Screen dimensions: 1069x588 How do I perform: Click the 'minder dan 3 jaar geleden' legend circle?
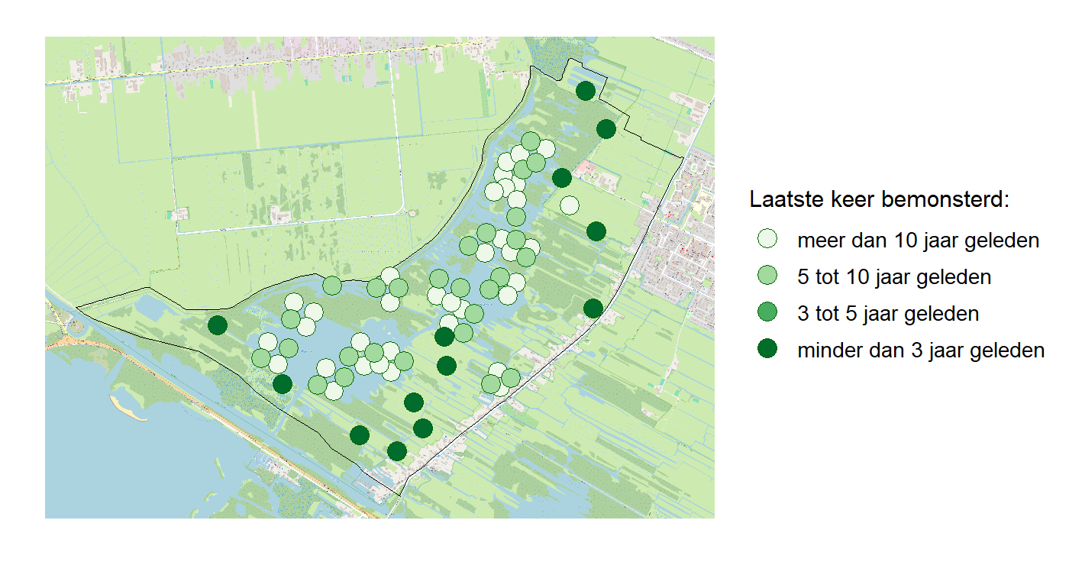pos(767,350)
